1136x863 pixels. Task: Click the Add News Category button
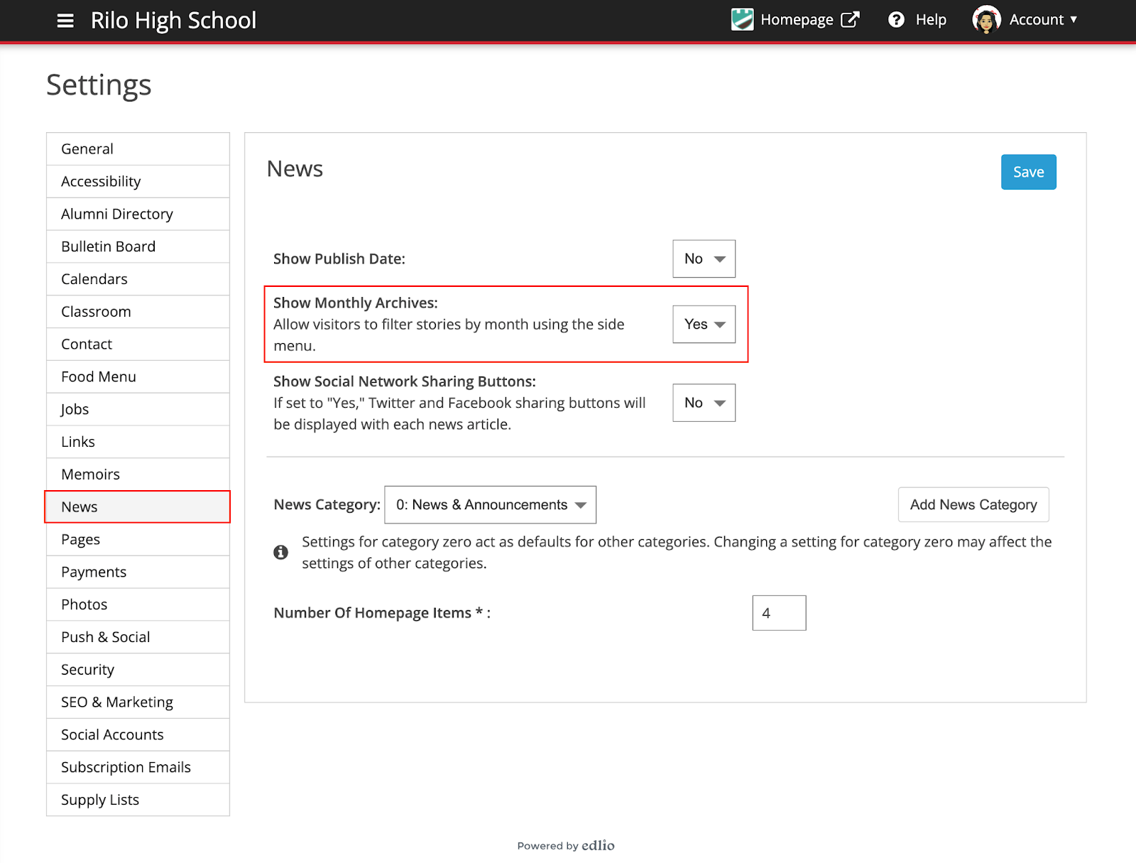coord(973,505)
